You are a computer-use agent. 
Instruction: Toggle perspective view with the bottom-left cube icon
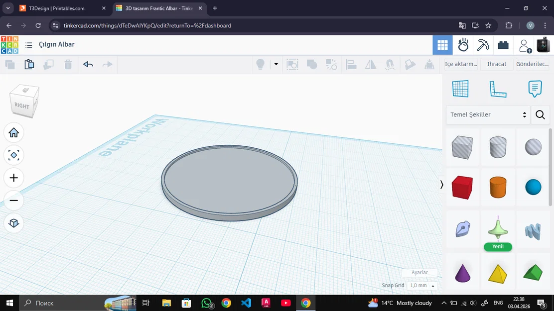(x=13, y=223)
